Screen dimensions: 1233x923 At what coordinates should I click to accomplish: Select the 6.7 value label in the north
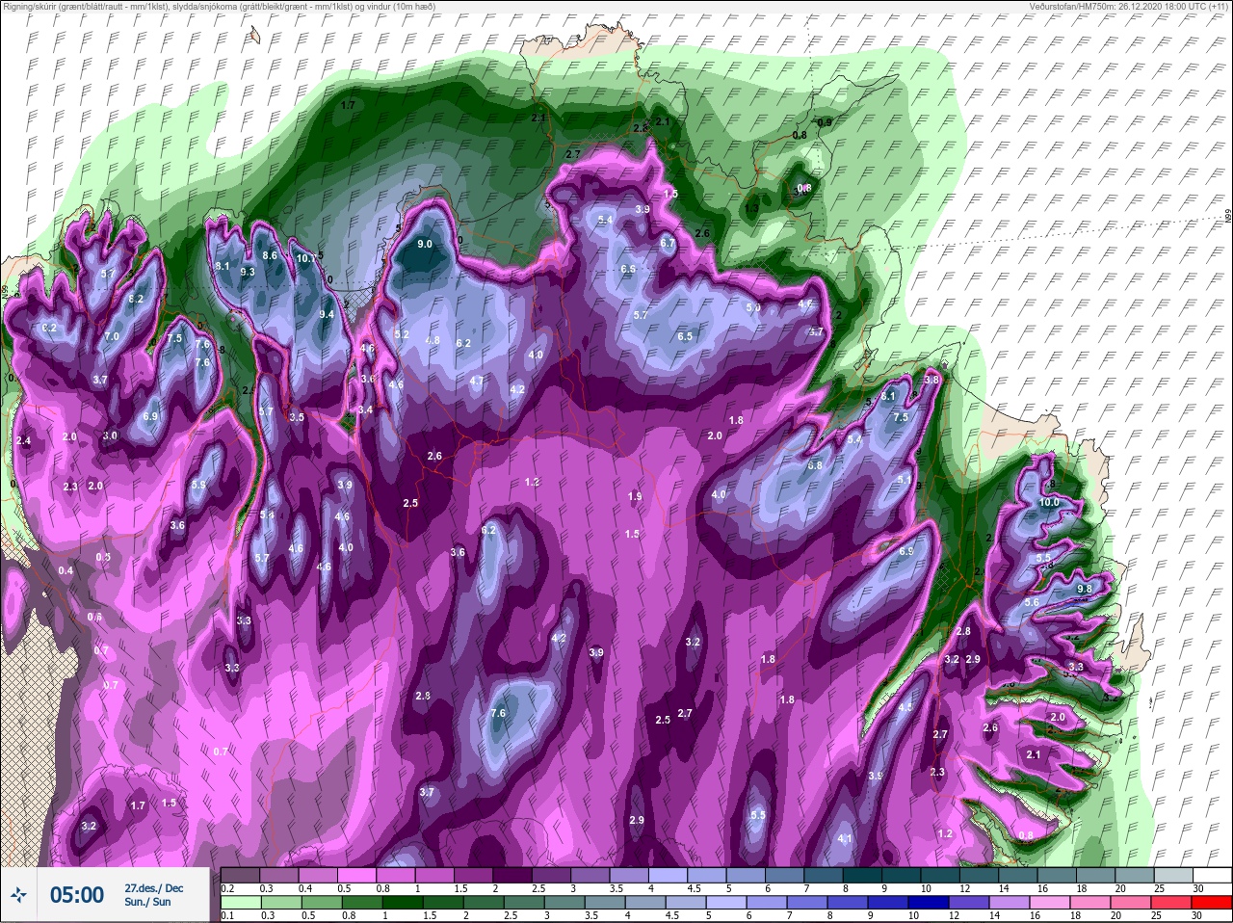pyautogui.click(x=668, y=244)
